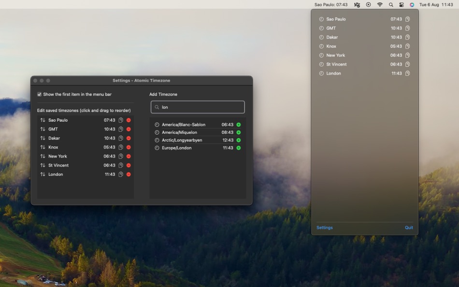The height and width of the screenshot is (287, 459).
Task: Remove New York from saved timezones
Action: point(129,157)
